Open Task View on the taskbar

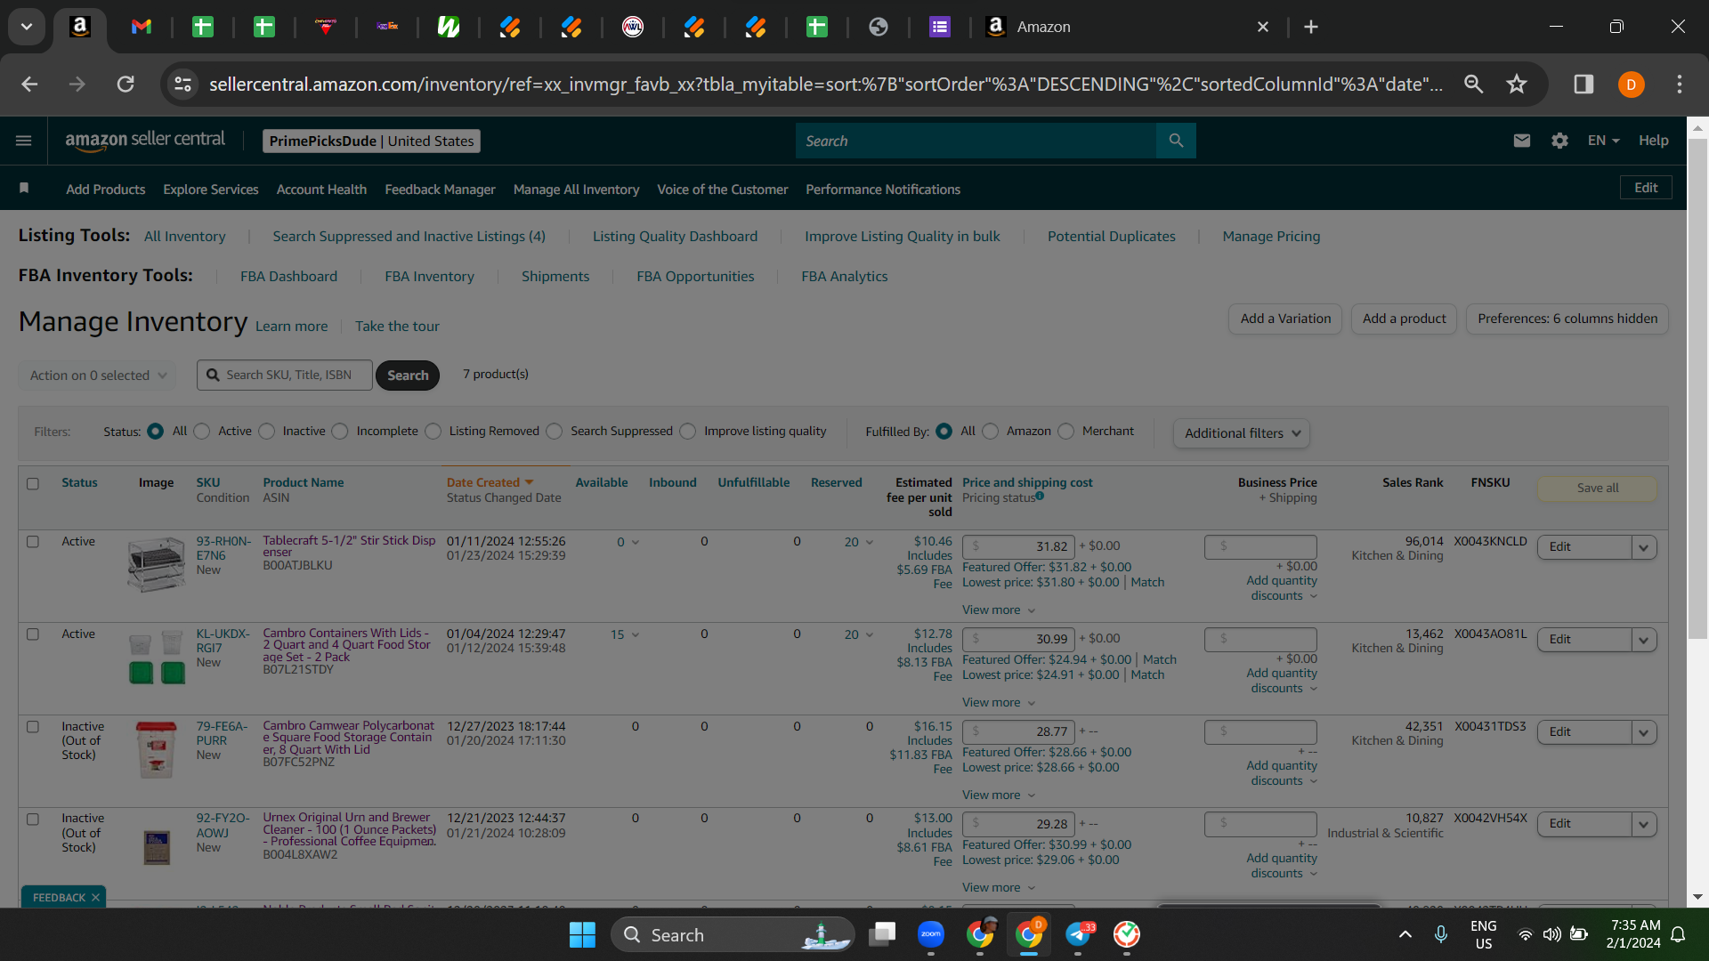click(x=882, y=934)
